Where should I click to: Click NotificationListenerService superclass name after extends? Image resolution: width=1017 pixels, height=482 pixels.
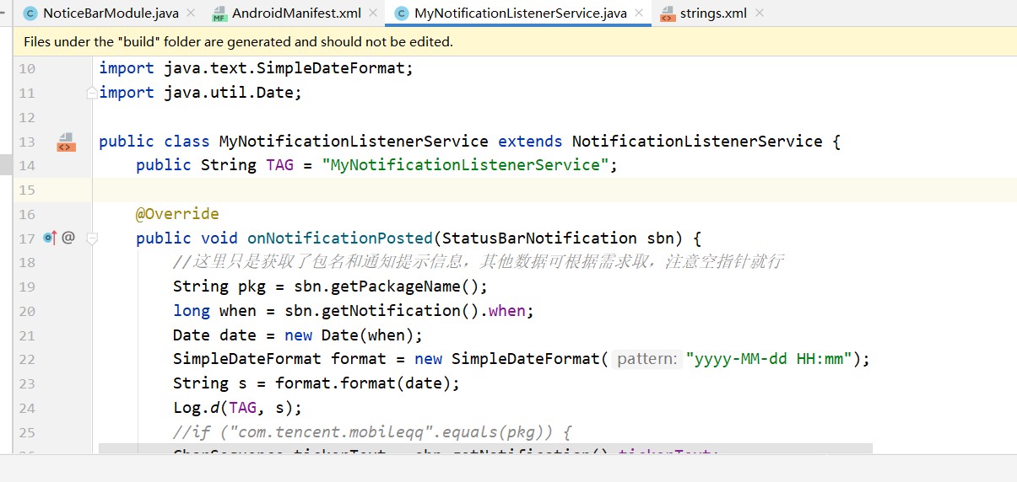(696, 142)
